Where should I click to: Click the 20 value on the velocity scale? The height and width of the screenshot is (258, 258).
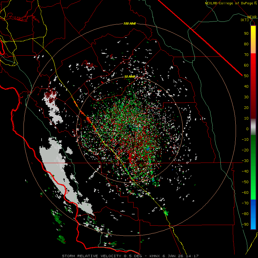[x=246, y=108]
